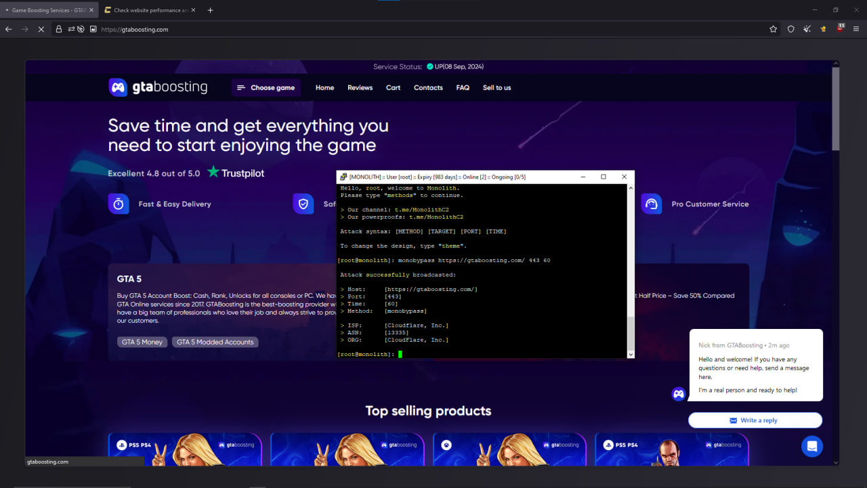Click the Service Status indicator text

coord(428,66)
